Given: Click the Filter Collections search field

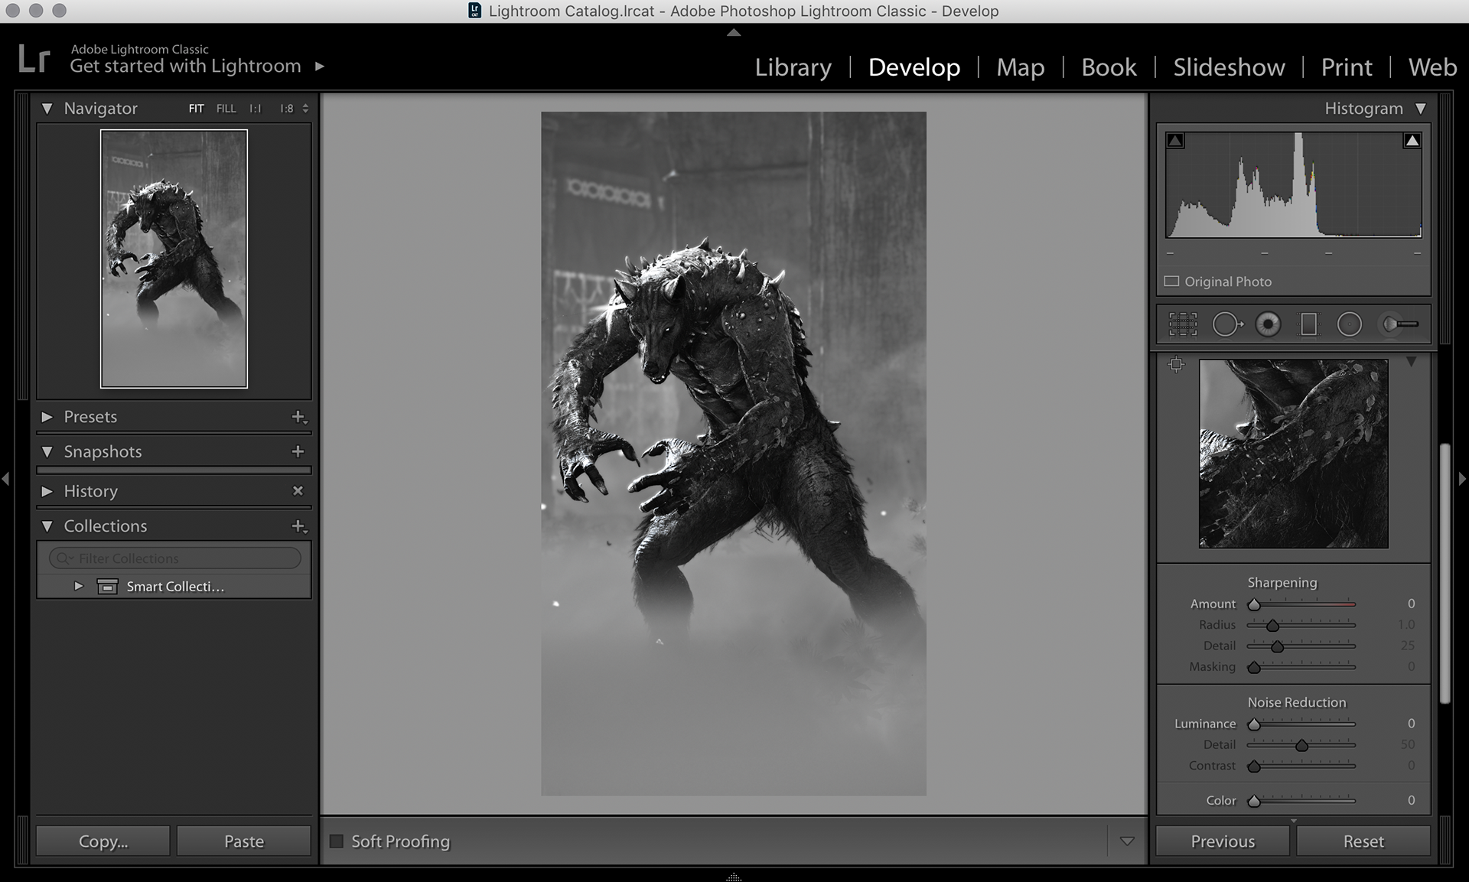Looking at the screenshot, I should point(175,558).
